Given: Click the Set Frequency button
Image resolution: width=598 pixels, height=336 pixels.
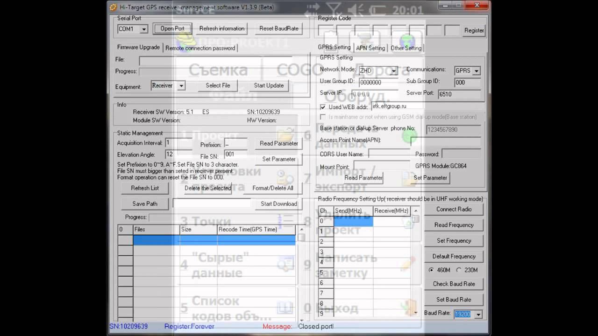Looking at the screenshot, I should click(x=454, y=241).
